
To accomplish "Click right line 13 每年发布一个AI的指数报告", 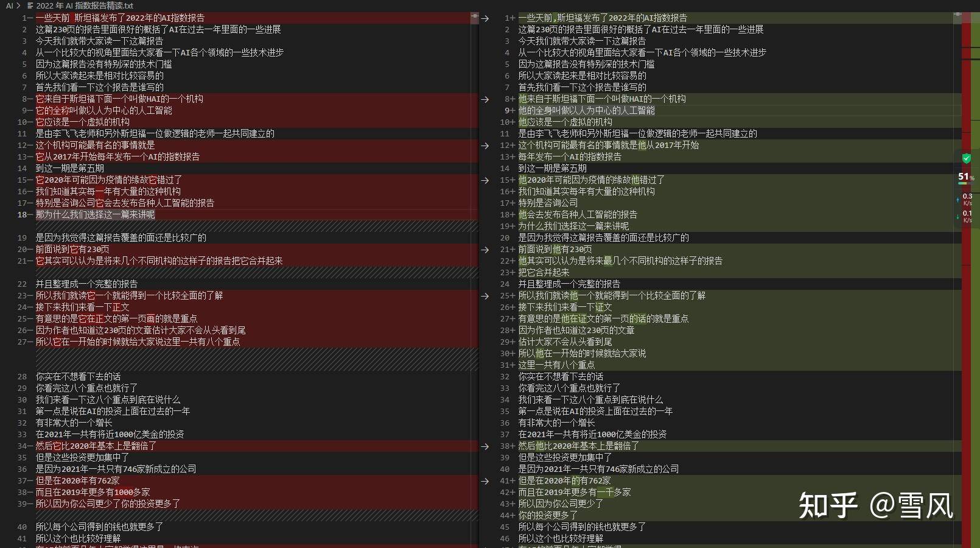I will (570, 157).
